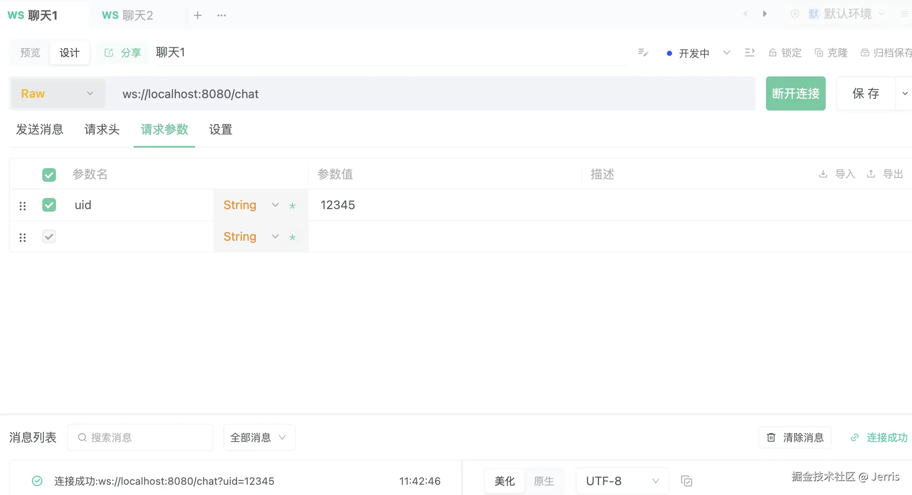This screenshot has height=495, width=912.
Task: Click the clone (克隆) icon
Action: coord(819,53)
